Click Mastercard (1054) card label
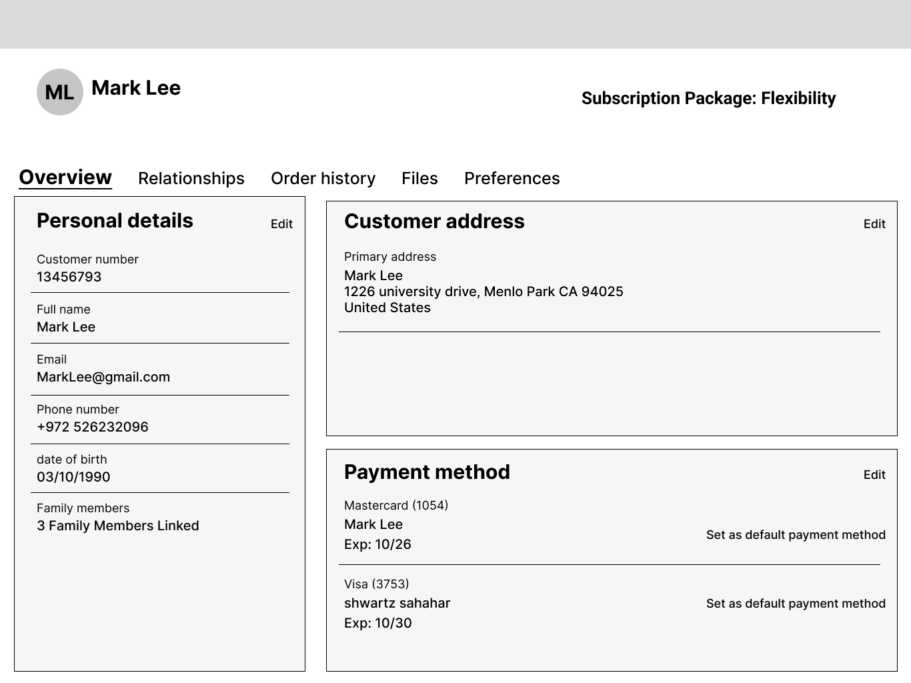Image resolution: width=911 pixels, height=683 pixels. 396,506
